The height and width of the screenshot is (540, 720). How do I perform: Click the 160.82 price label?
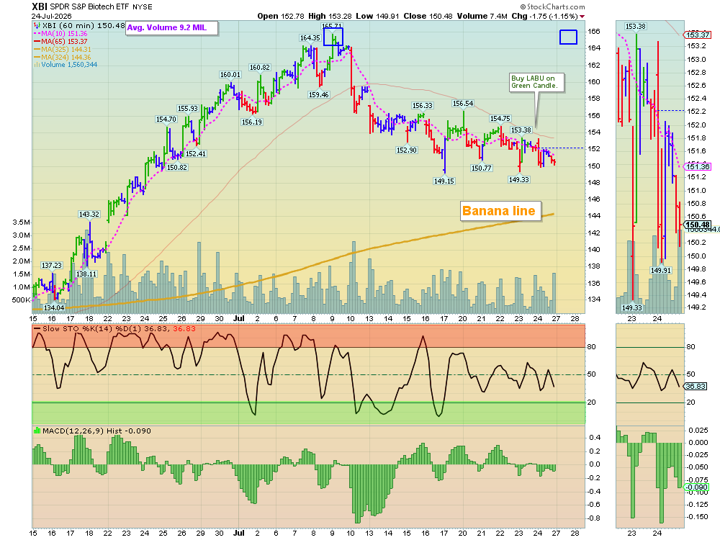tap(259, 68)
